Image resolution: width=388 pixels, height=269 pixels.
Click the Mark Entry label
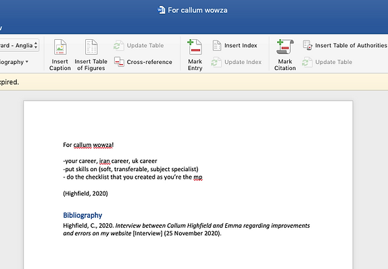(x=195, y=65)
